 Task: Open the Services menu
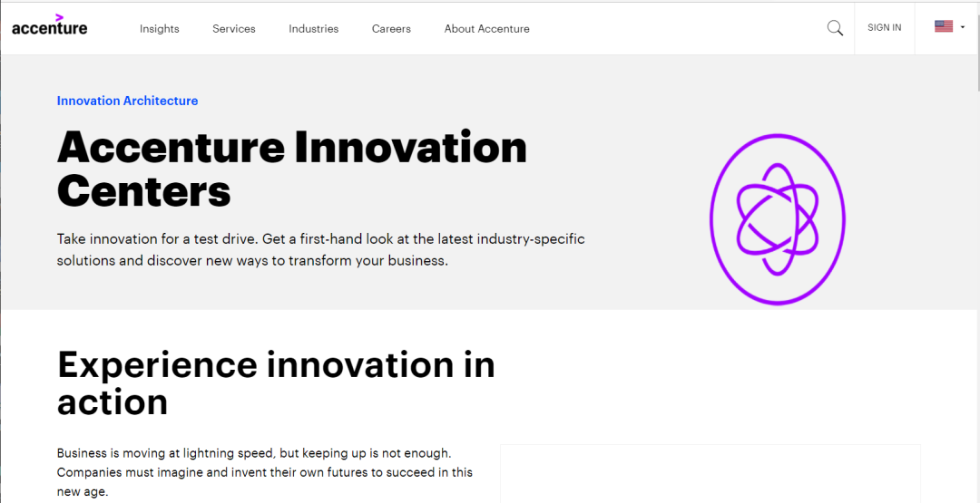pyautogui.click(x=234, y=29)
